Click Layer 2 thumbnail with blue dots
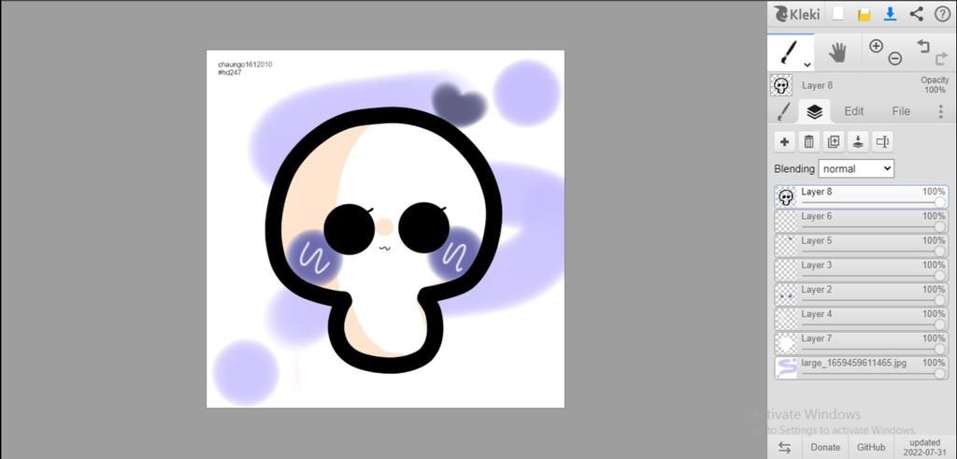This screenshot has width=957, height=459. click(787, 294)
